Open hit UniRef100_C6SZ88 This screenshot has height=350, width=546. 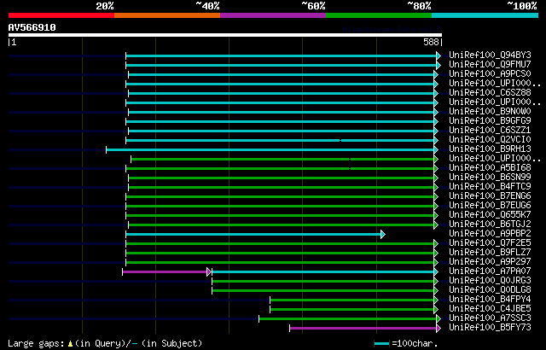pos(490,93)
